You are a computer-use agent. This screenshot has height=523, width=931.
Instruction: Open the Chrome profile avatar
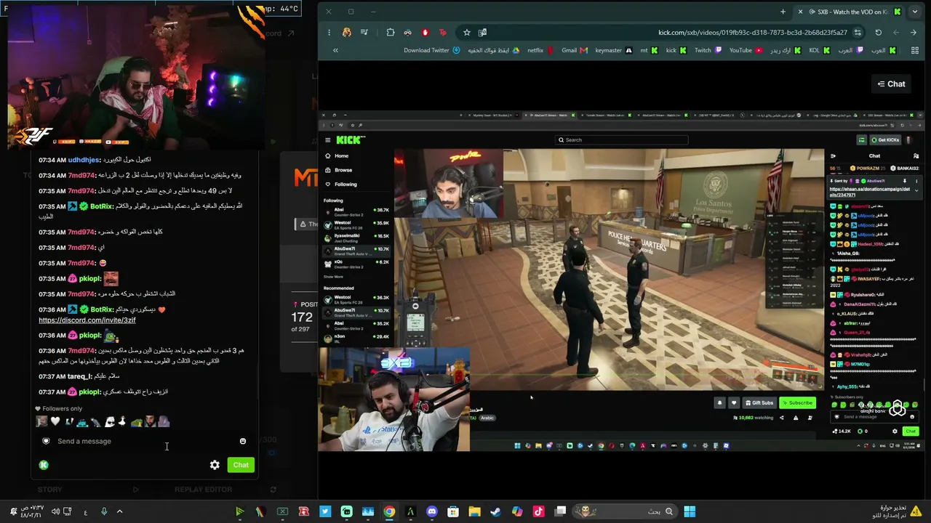pos(347,32)
